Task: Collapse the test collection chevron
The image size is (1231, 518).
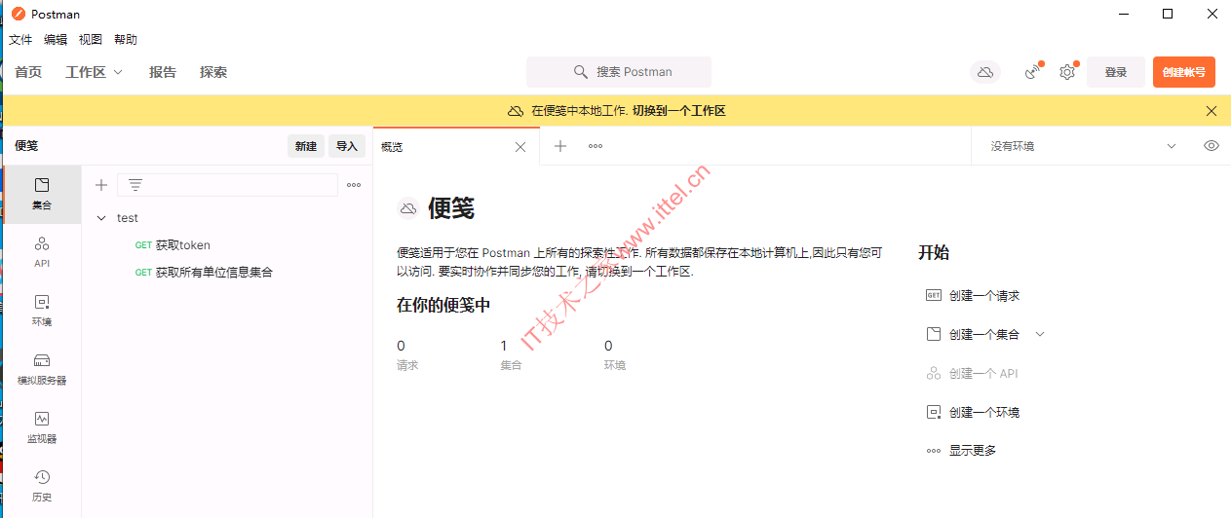Action: (101, 218)
